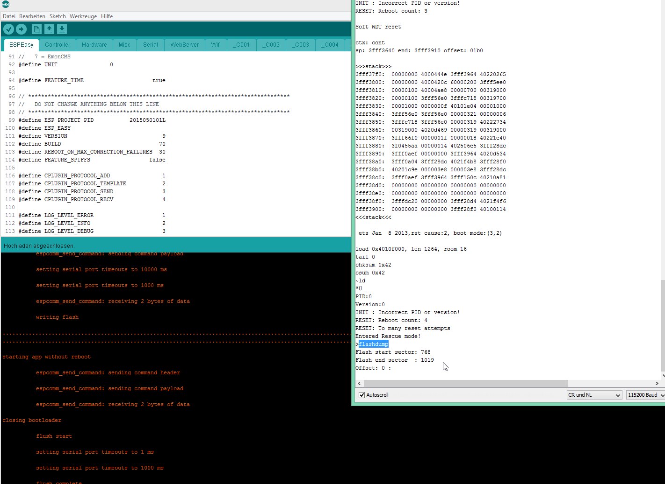The height and width of the screenshot is (484, 665).
Task: Open a sketch with the Open arrow icon
Action: point(49,29)
